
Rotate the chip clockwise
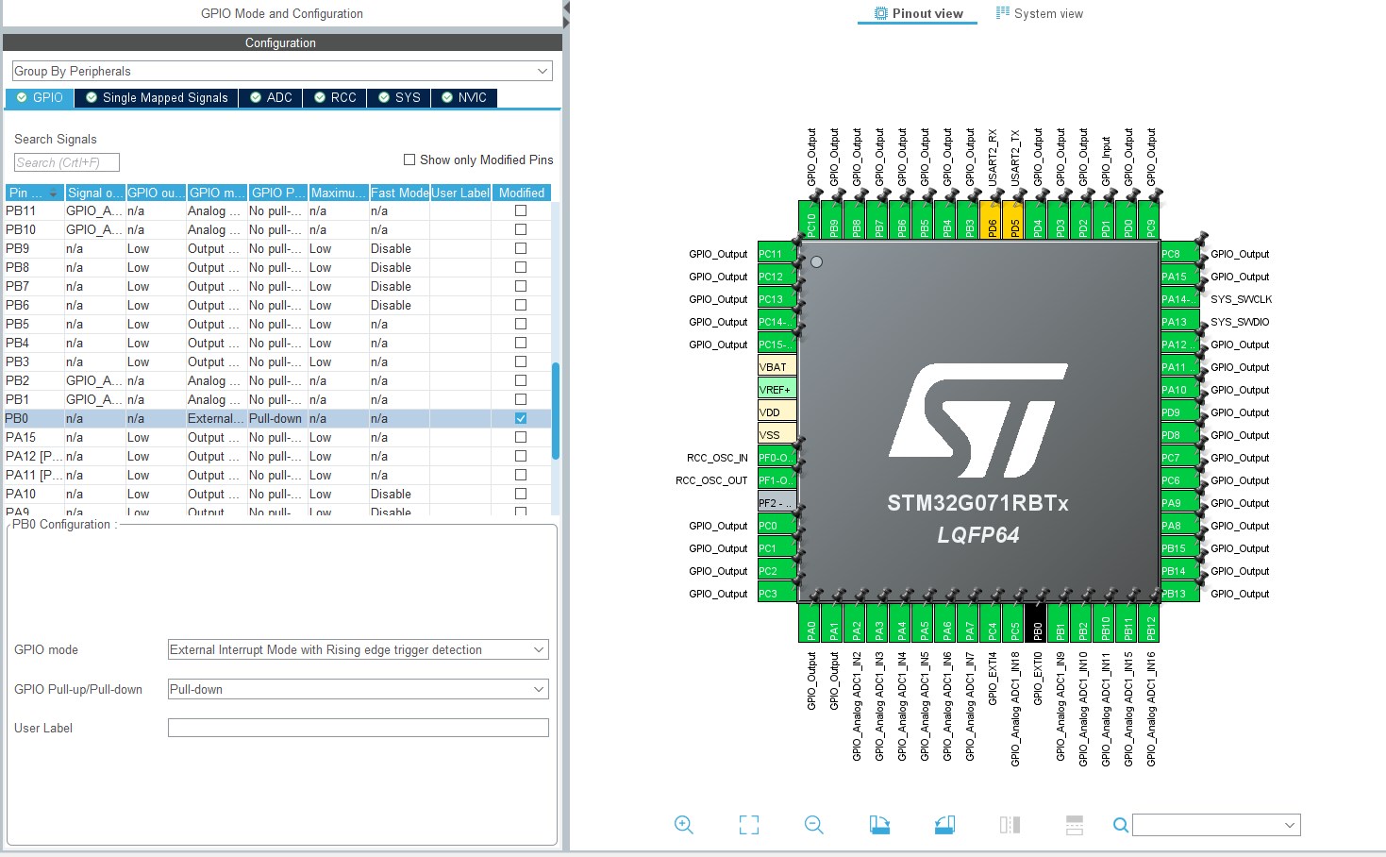click(x=879, y=825)
